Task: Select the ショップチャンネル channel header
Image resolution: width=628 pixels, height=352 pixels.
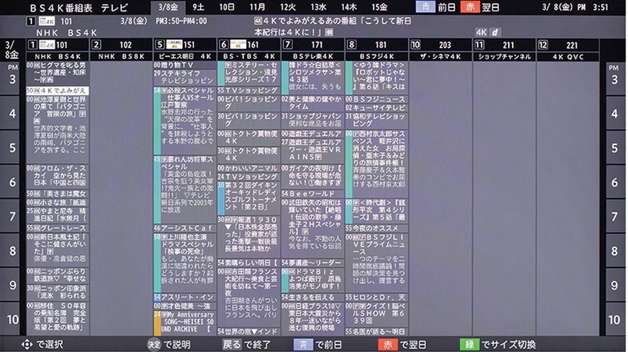Action: (x=504, y=57)
